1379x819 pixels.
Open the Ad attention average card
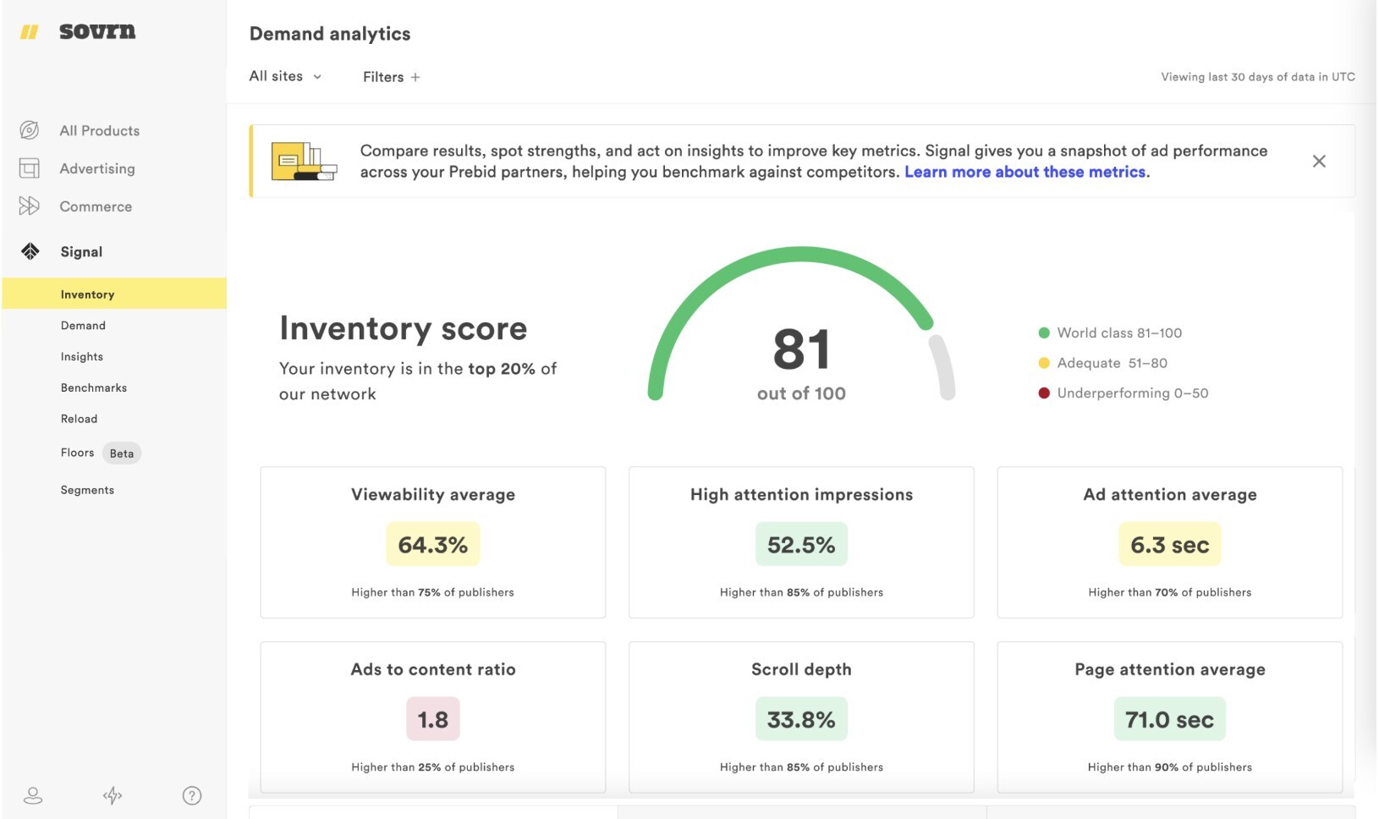[1170, 542]
